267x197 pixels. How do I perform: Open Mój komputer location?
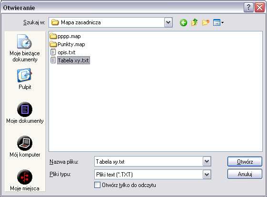tap(25, 146)
